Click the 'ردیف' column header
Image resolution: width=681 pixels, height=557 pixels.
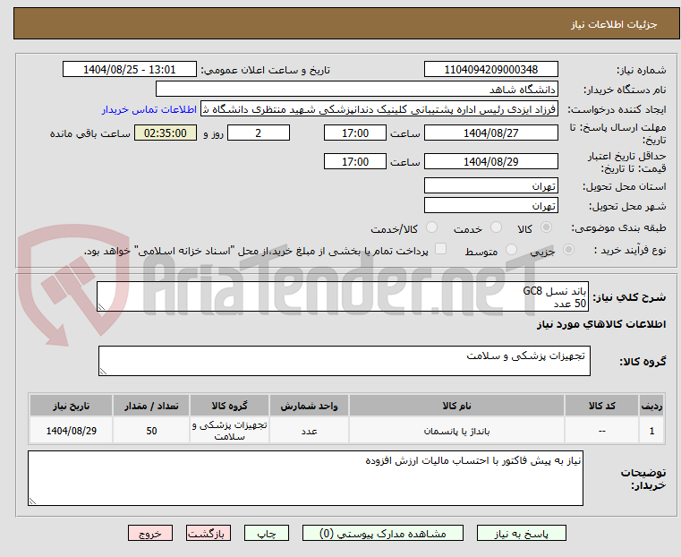651,406
